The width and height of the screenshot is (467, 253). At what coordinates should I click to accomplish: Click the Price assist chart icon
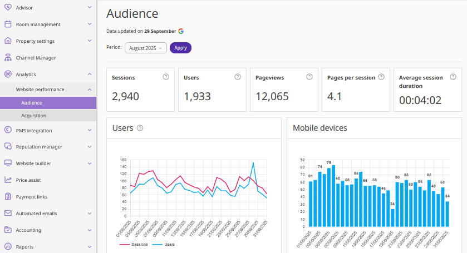[8, 180]
